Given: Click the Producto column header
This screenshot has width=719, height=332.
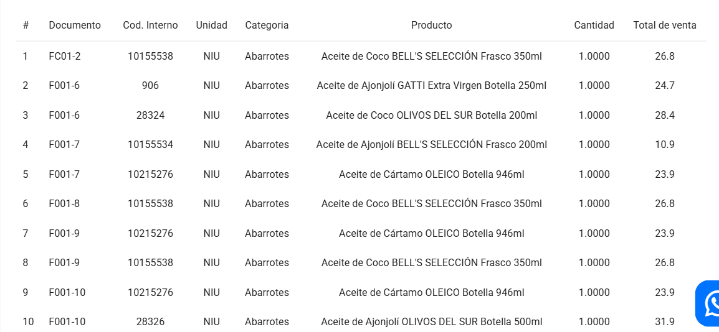Looking at the screenshot, I should tap(431, 25).
